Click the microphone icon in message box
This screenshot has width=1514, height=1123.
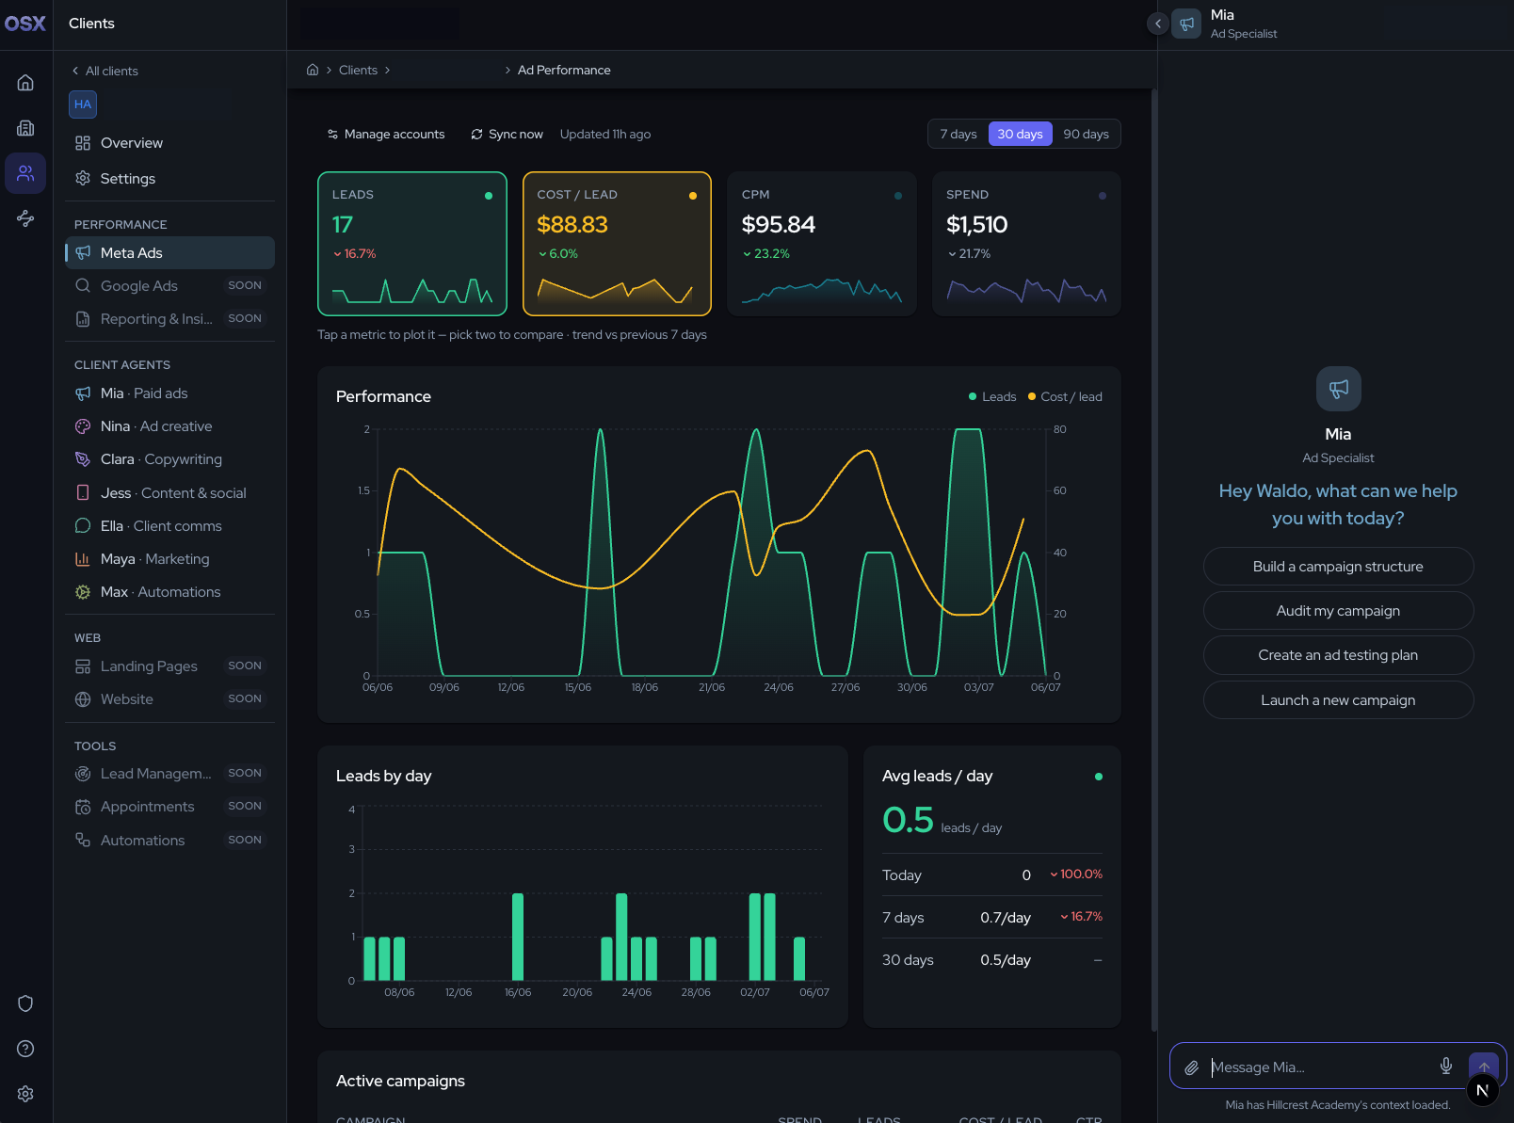[1446, 1067]
